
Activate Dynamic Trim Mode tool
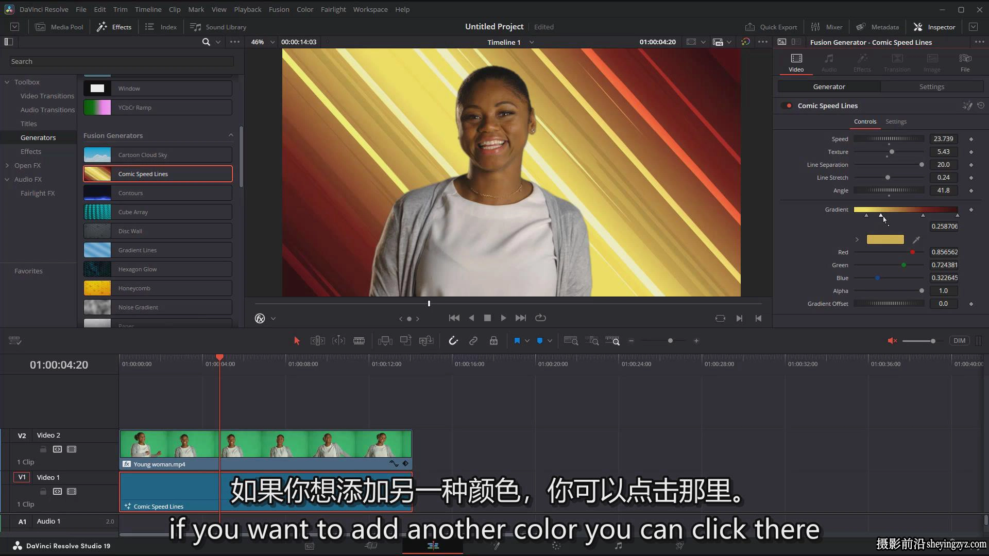[338, 341]
